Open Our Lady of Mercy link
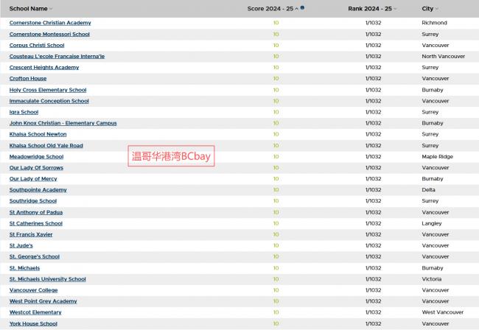This screenshot has width=479, height=330. [x=33, y=178]
